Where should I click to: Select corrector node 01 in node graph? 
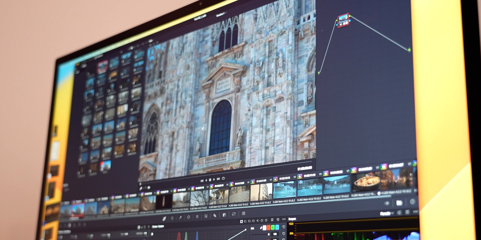(343, 20)
